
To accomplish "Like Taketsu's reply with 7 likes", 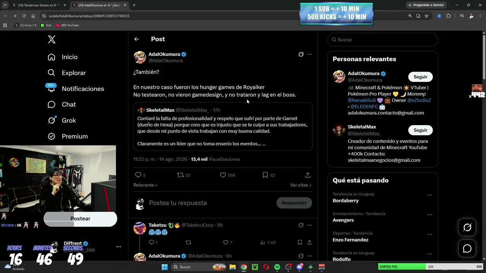I will coord(227,242).
